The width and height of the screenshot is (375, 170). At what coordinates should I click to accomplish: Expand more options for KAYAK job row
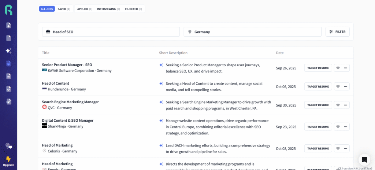[x=346, y=68]
